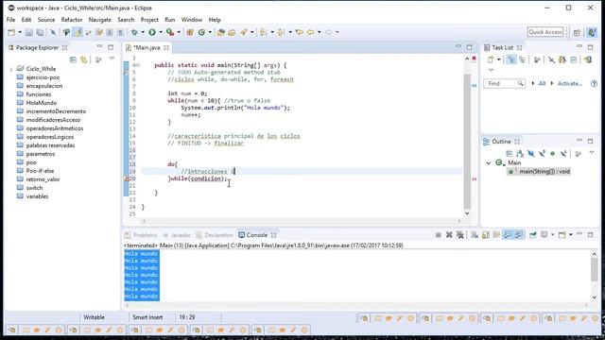Toggle Hide Fields in Outline toolbar
605x340 pixels.
[531, 154]
